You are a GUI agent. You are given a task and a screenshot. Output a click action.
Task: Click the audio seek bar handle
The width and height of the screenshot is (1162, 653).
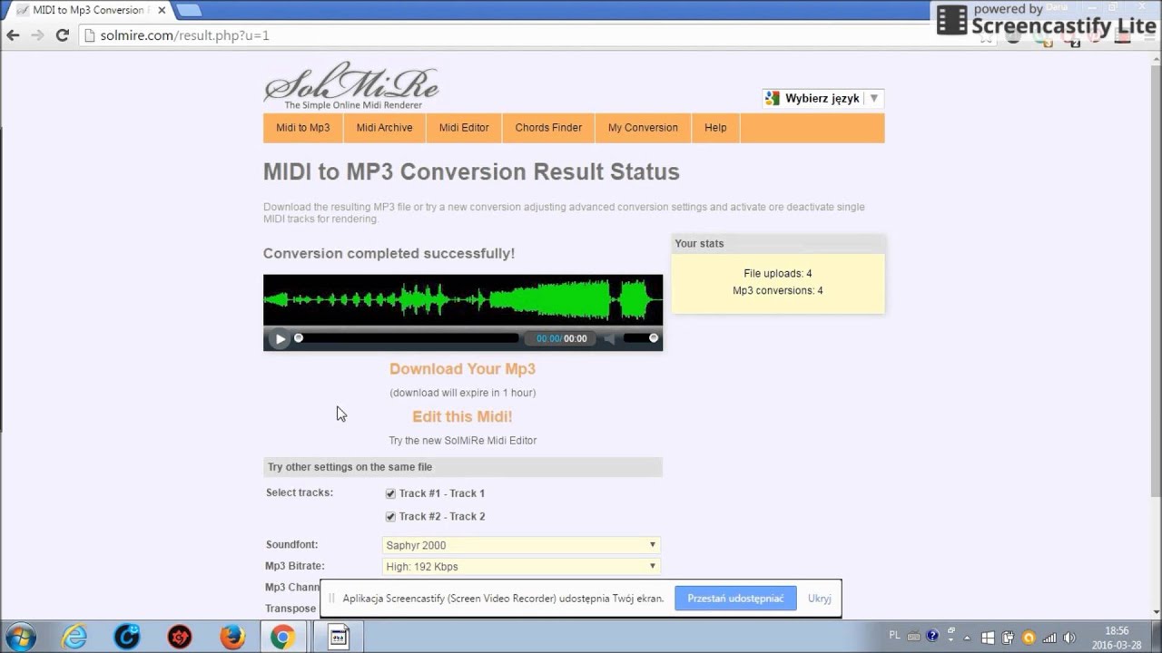coord(298,338)
